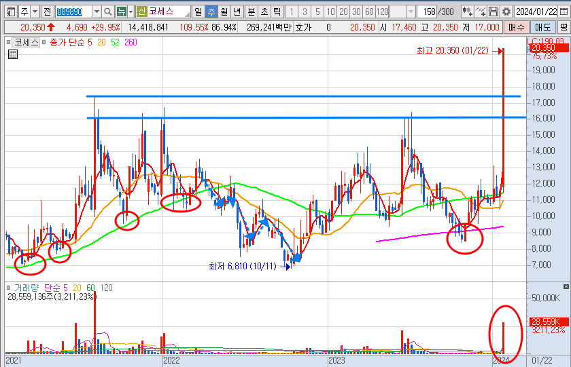This screenshot has width=571, height=367.
Task: Close the volume panel with X
Action: point(566,287)
